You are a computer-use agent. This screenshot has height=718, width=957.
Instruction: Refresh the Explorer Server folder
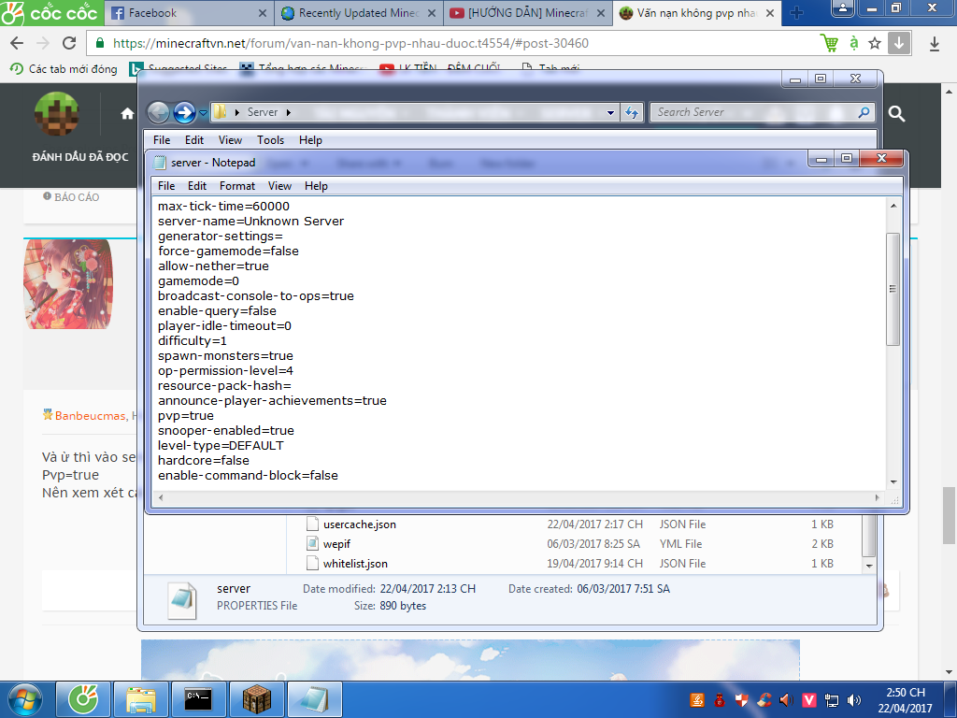click(632, 112)
